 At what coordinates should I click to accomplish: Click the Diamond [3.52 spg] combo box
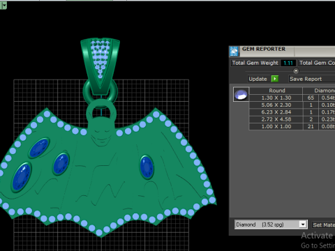tap(271, 225)
